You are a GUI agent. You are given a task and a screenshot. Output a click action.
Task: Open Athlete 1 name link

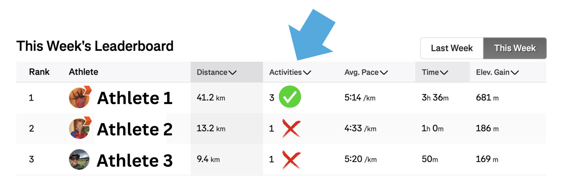(x=135, y=98)
